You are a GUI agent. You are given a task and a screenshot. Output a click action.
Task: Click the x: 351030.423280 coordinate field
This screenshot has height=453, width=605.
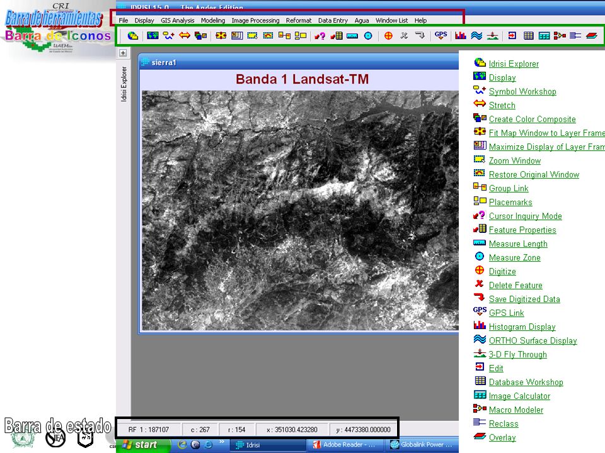[292, 430]
